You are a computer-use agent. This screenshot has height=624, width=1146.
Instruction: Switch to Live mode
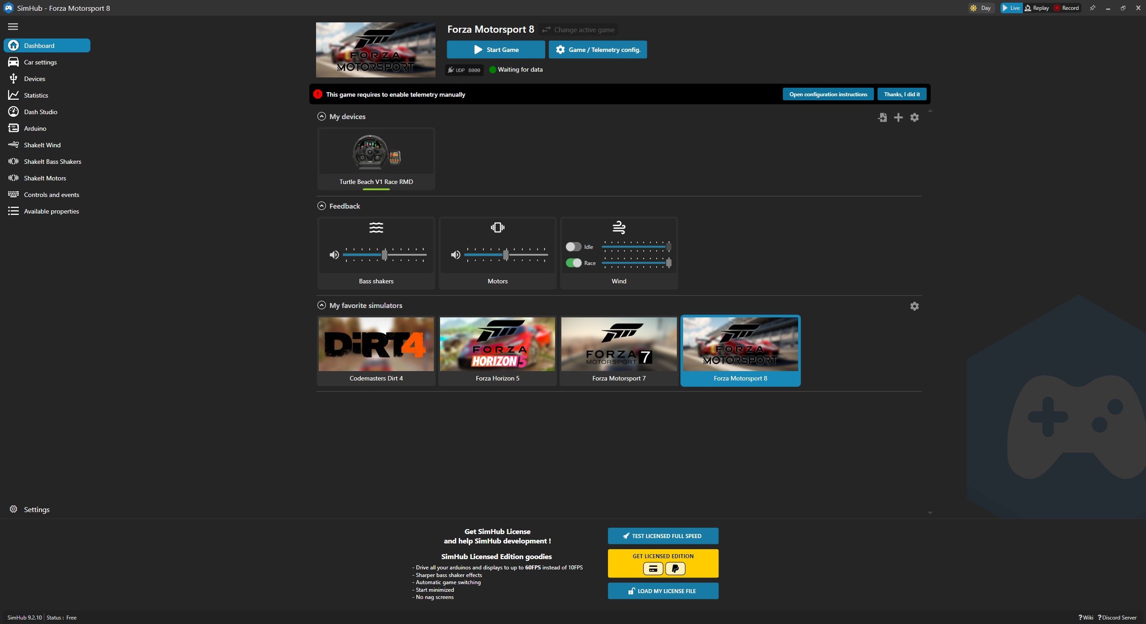click(x=1011, y=8)
